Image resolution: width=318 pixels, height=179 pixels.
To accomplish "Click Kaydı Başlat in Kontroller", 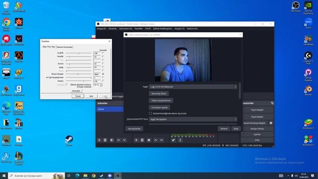I will (257, 117).
